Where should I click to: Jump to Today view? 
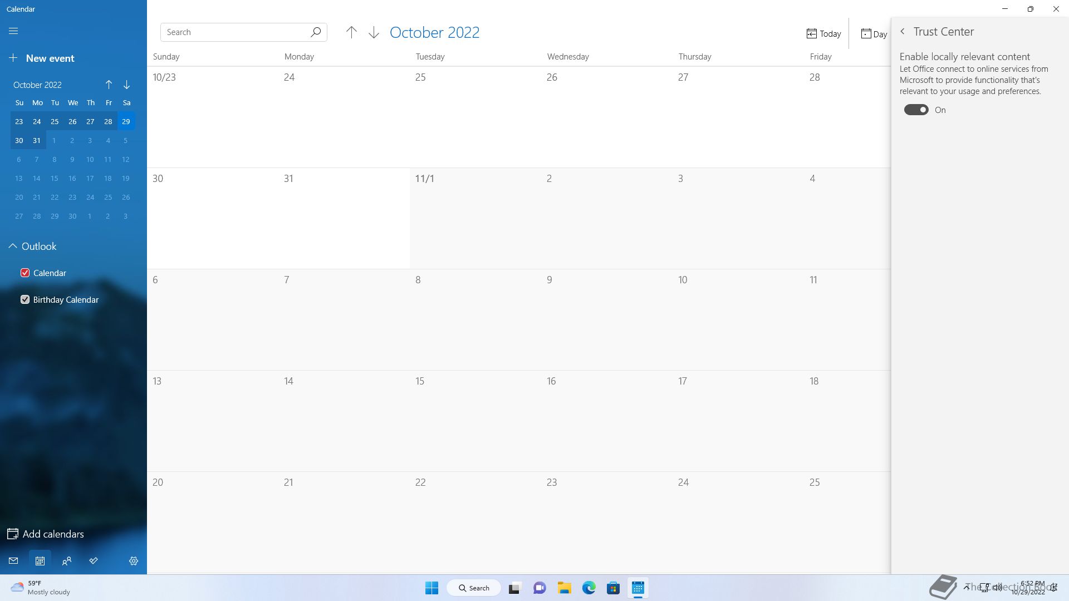coord(823,34)
